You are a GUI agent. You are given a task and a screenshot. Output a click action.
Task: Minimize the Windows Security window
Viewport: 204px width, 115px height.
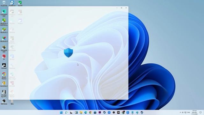pyautogui.click(x=117, y=8)
